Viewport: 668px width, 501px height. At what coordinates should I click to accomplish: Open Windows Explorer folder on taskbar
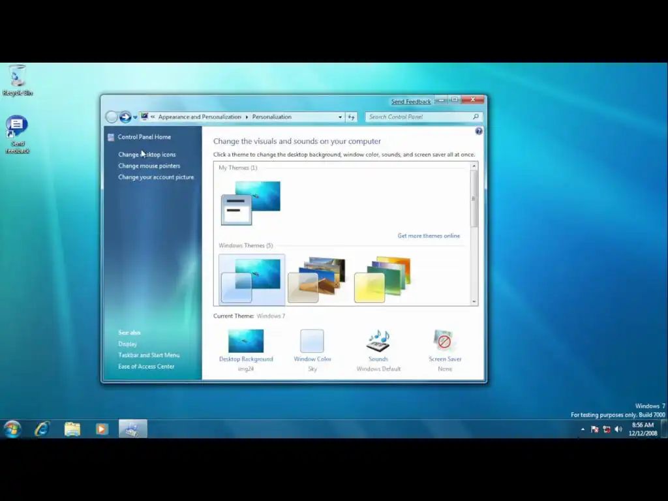coord(72,429)
